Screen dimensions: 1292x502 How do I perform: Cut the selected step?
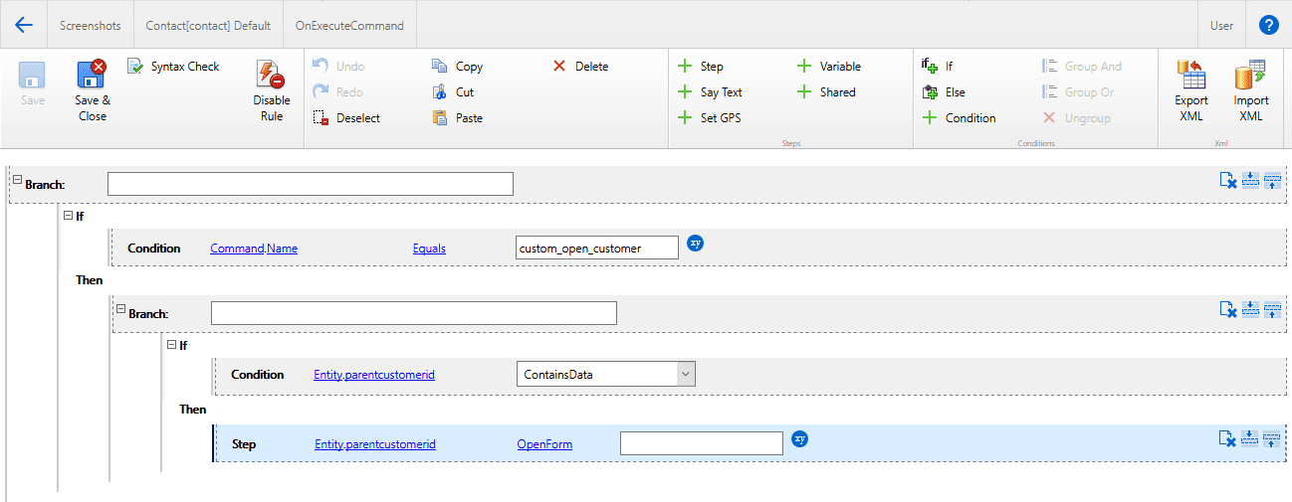pyautogui.click(x=453, y=92)
